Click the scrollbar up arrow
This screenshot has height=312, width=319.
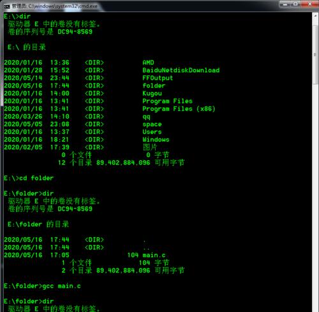coord(315,16)
